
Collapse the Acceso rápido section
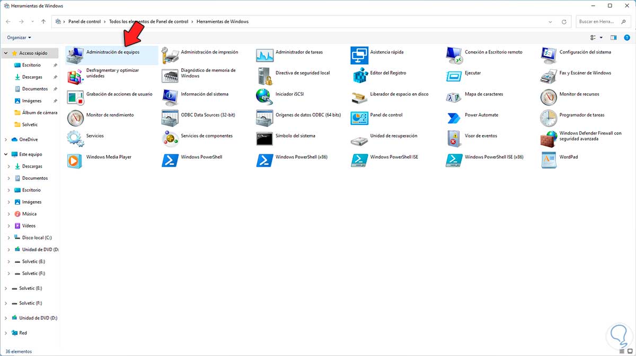6,53
